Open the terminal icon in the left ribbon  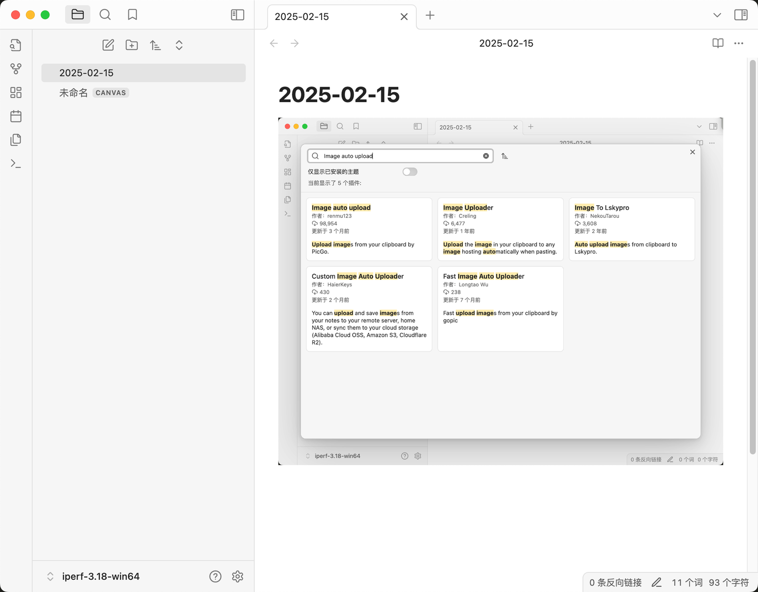pos(15,163)
